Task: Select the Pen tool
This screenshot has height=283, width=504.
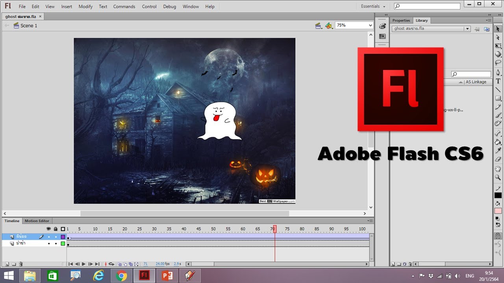Action: click(x=498, y=73)
